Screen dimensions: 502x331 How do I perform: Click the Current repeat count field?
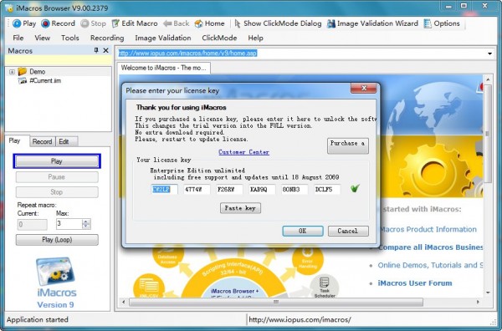pos(32,225)
